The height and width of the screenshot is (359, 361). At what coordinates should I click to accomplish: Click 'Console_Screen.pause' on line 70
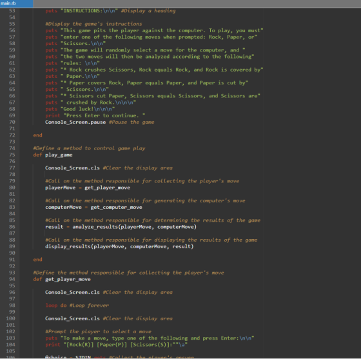point(75,122)
